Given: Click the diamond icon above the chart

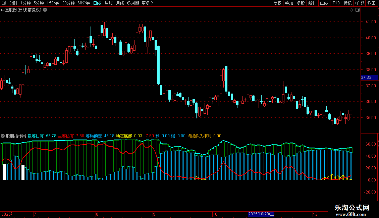Looking at the screenshot, I should 351,10.
